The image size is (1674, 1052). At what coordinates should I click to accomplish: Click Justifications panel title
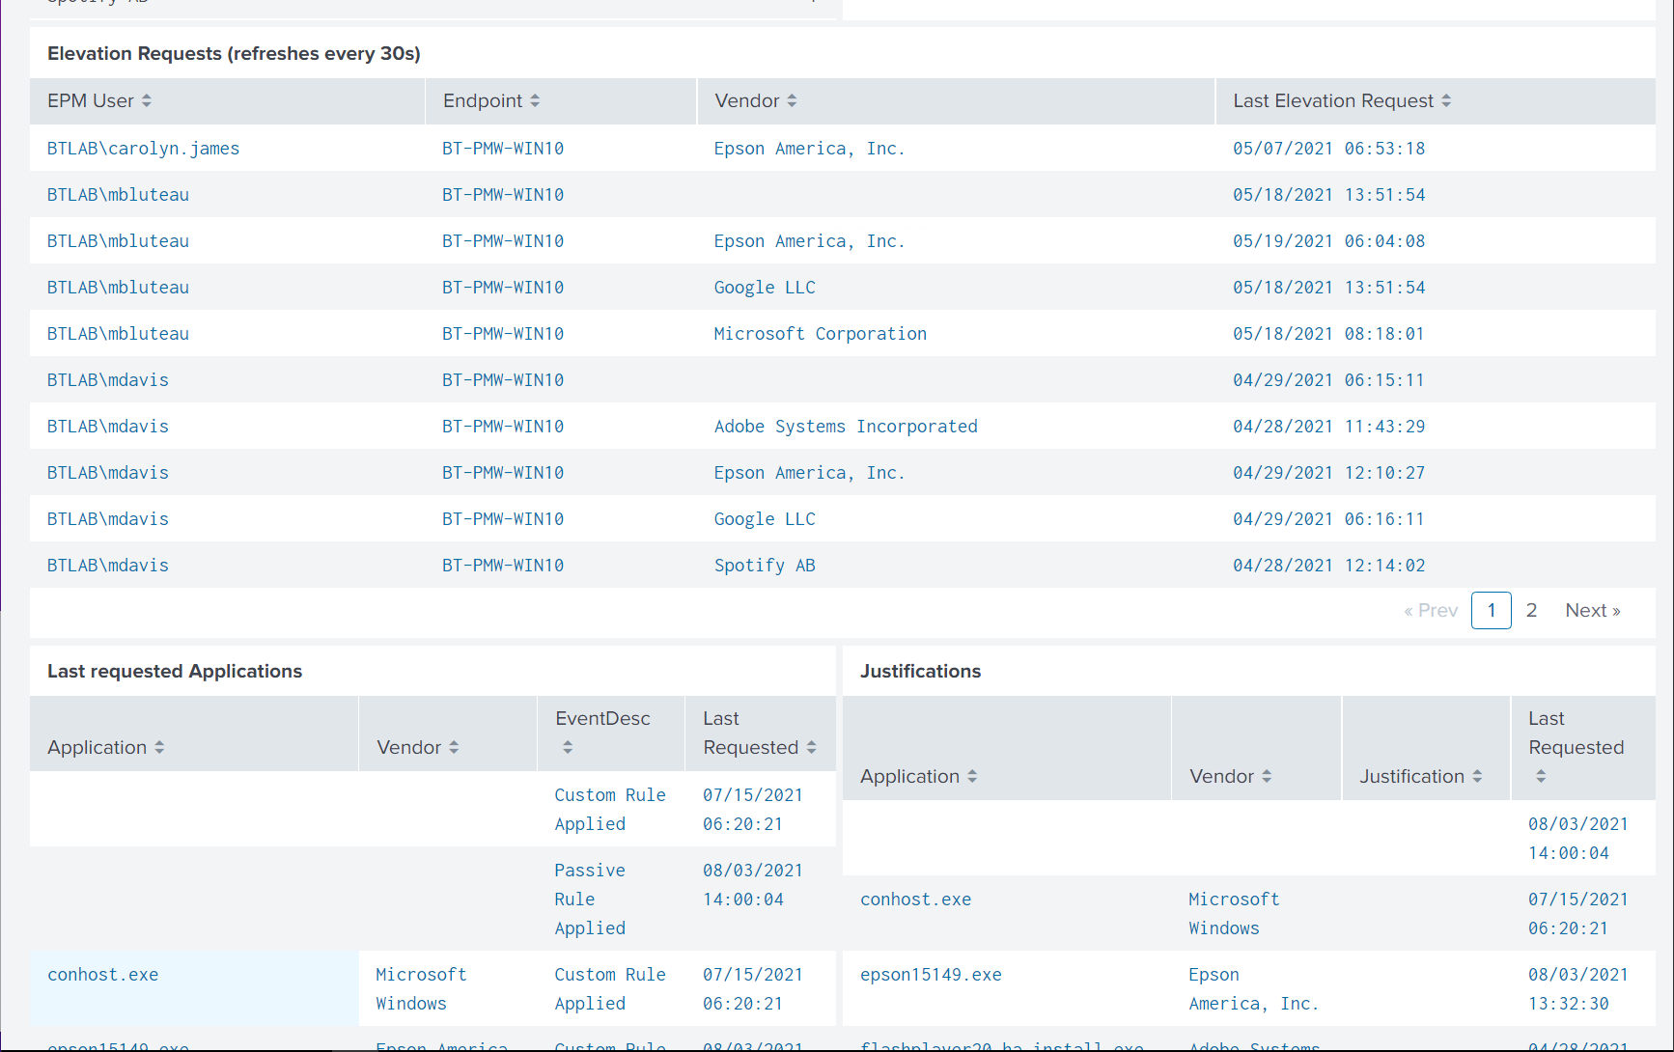920,671
